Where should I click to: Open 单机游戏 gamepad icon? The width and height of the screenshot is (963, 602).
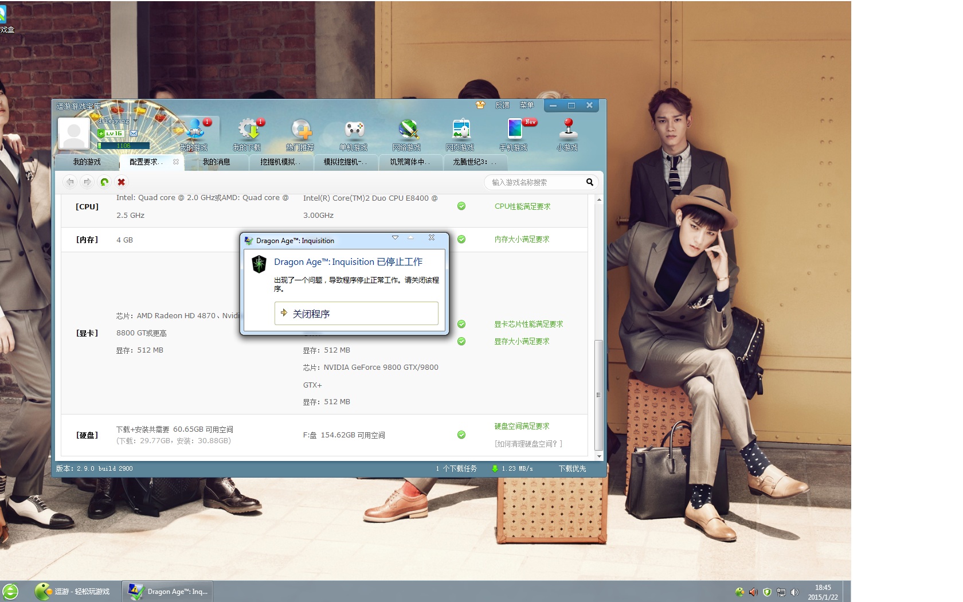[x=354, y=130]
